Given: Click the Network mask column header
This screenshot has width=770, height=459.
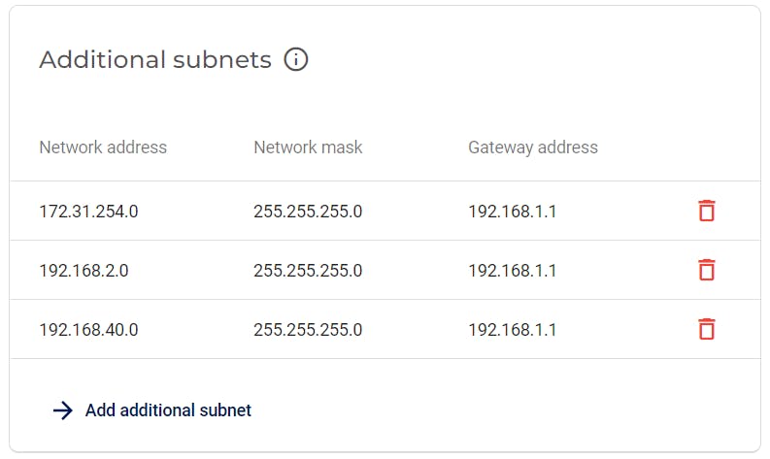Looking at the screenshot, I should (308, 148).
